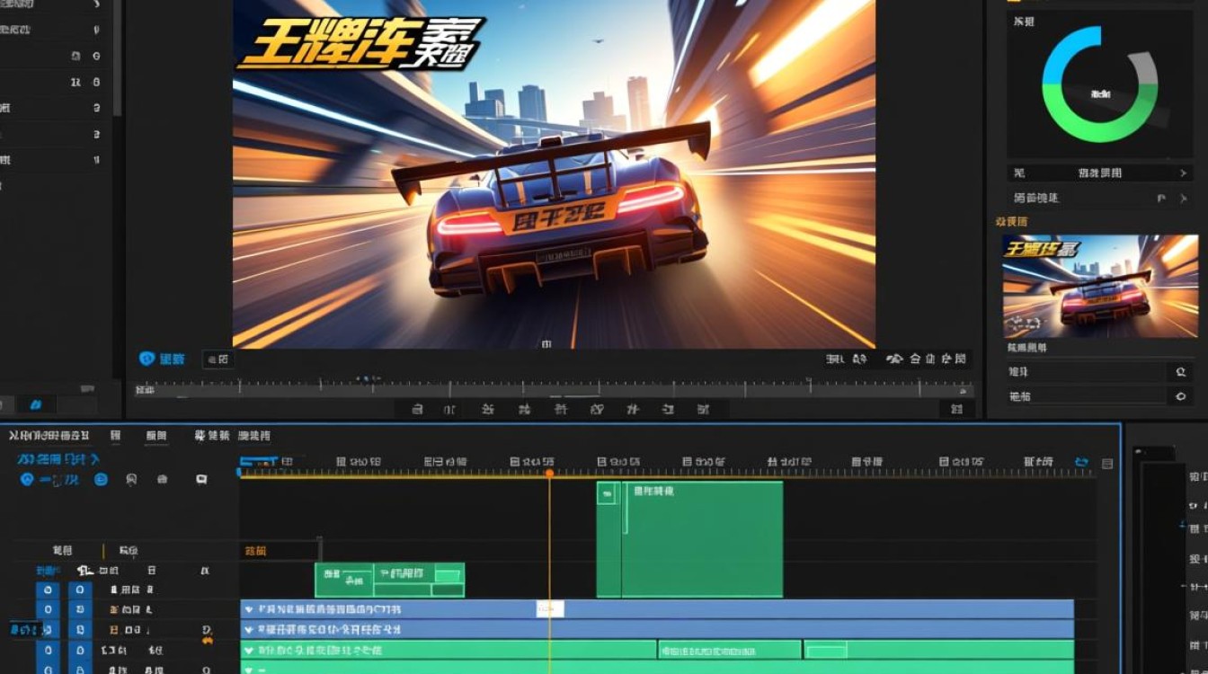Click the orange playhead marker on the timeline ruler
Screen dimensions: 1208x674
(549, 473)
